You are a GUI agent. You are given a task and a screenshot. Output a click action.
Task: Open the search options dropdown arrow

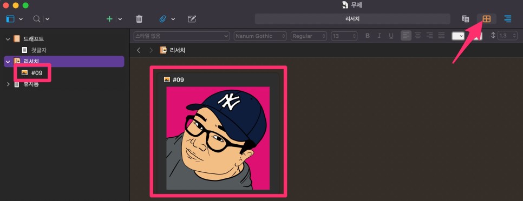[47, 19]
